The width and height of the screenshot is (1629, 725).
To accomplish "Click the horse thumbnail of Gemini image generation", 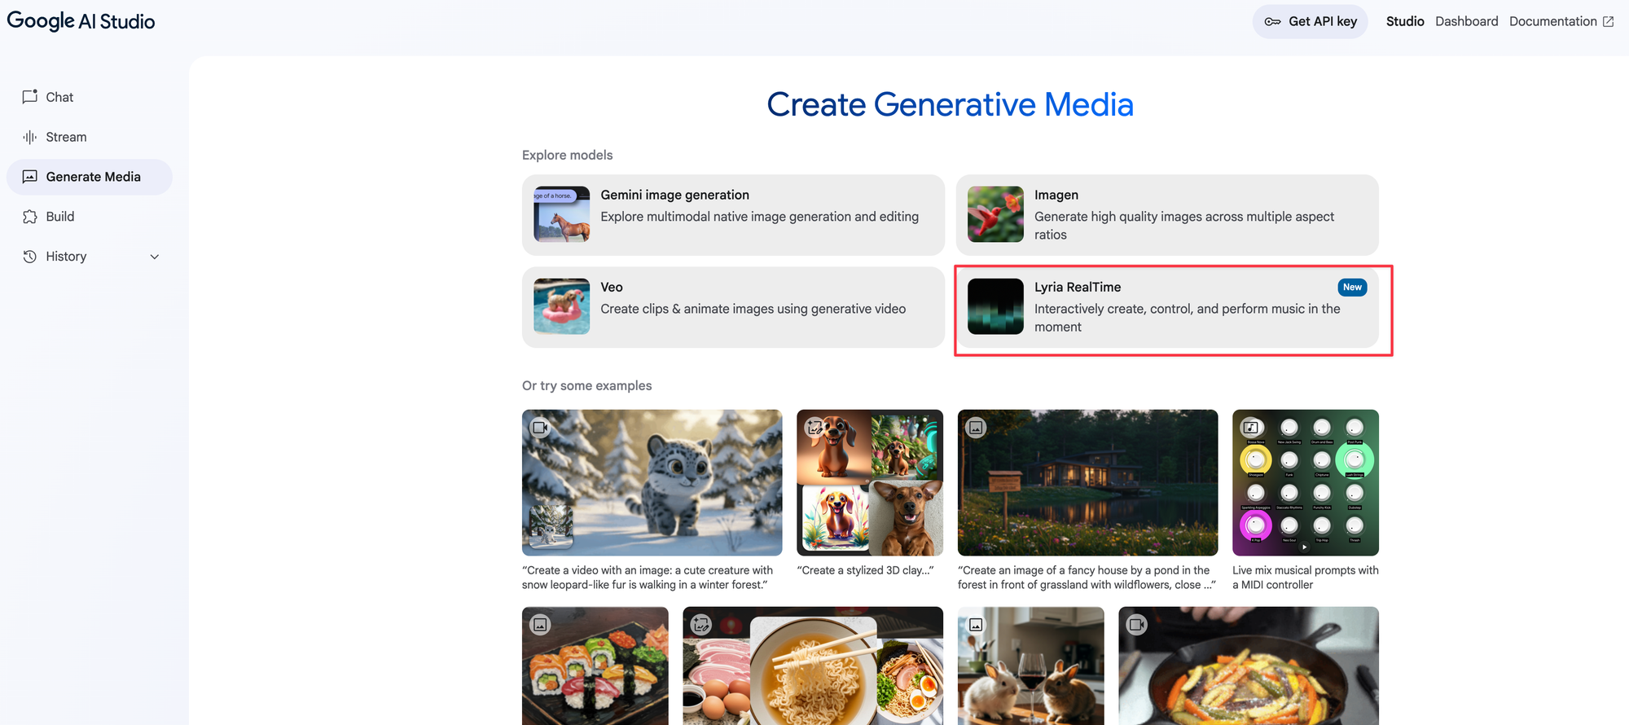I will (562, 214).
